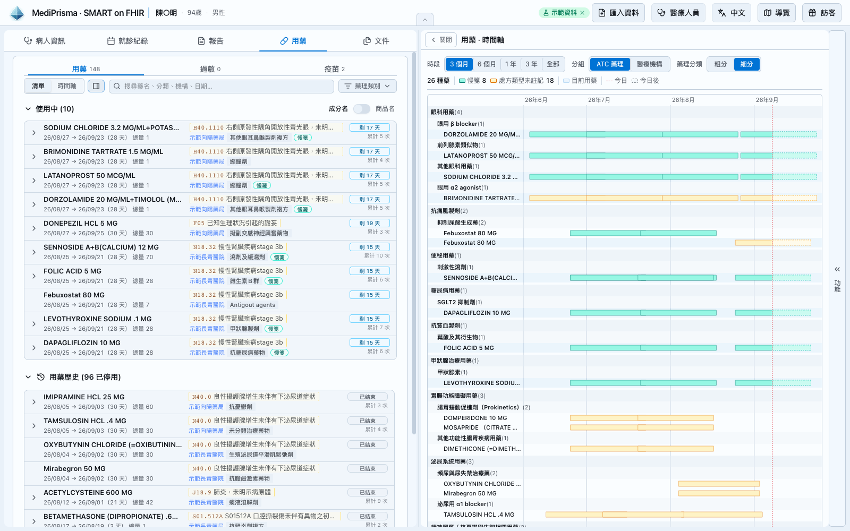This screenshot has width=850, height=531.
Task: Switch to the 文件 tab
Action: (x=376, y=41)
